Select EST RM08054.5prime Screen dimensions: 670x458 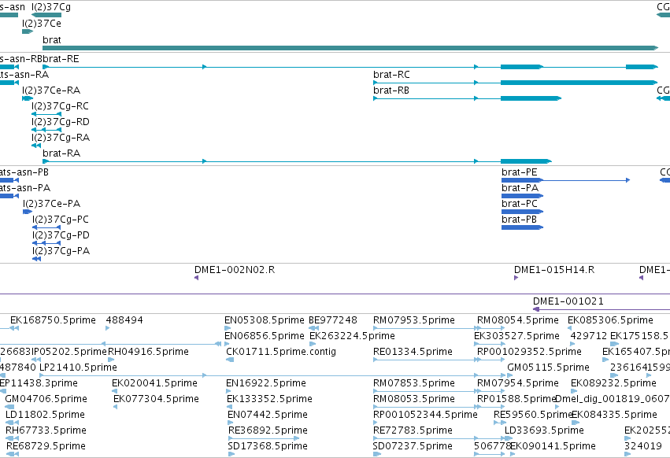pyautogui.click(x=518, y=320)
